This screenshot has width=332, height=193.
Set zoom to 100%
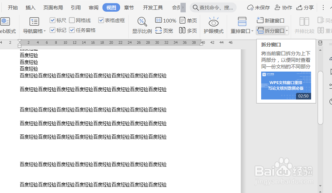pyautogui.click(x=166, y=21)
